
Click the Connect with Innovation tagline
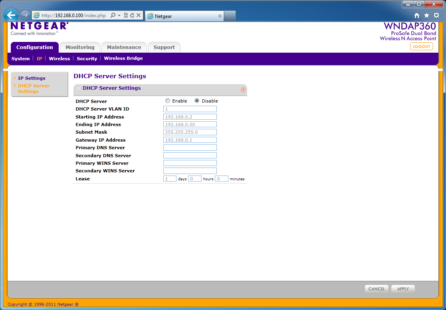pos(34,33)
